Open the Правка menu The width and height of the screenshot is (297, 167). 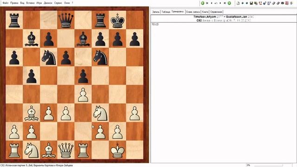tap(14, 3)
